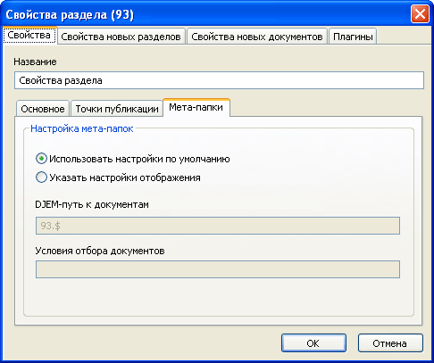Click the dialog title bar Свойства раздела (93)

[x=70, y=14]
